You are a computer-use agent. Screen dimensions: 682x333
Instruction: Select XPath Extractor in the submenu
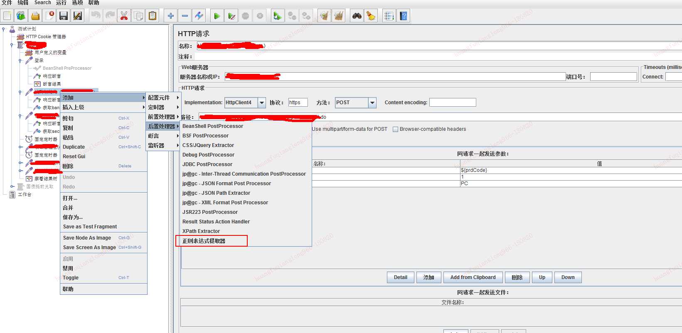(x=246, y=231)
